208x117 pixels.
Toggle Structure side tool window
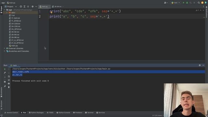1,105
